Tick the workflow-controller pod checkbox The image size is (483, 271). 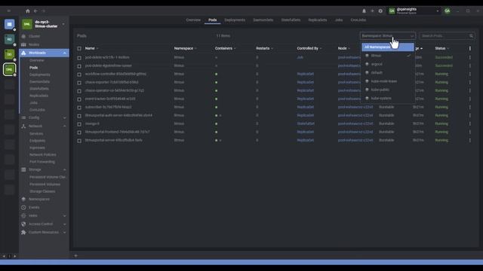click(x=79, y=75)
